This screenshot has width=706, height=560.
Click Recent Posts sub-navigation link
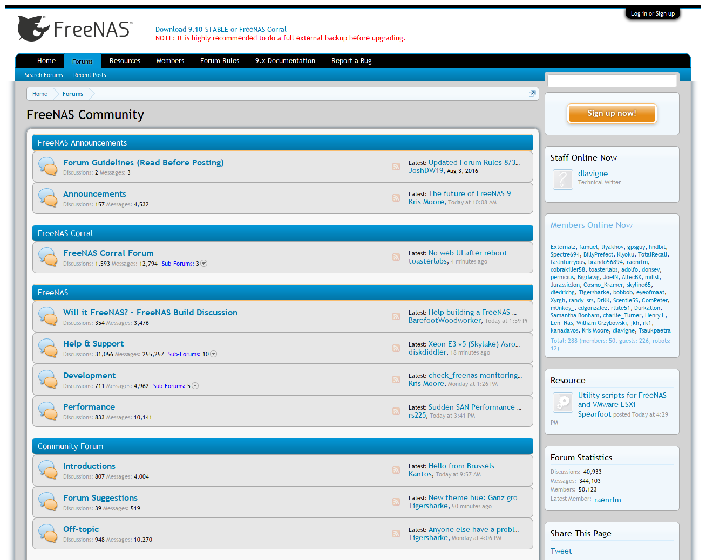point(90,75)
